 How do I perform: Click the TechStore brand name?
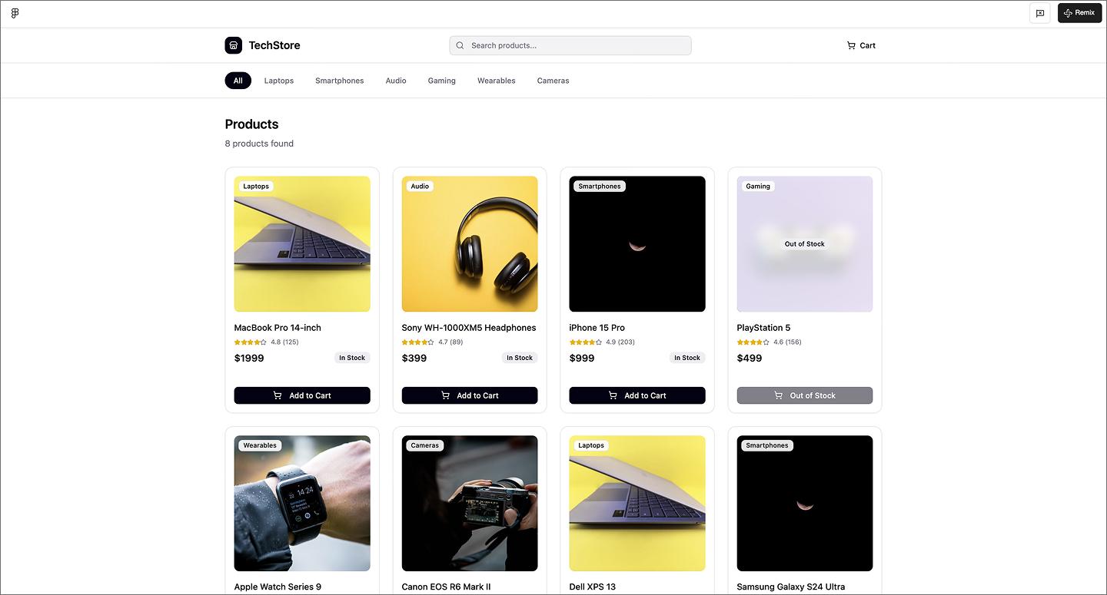point(274,45)
